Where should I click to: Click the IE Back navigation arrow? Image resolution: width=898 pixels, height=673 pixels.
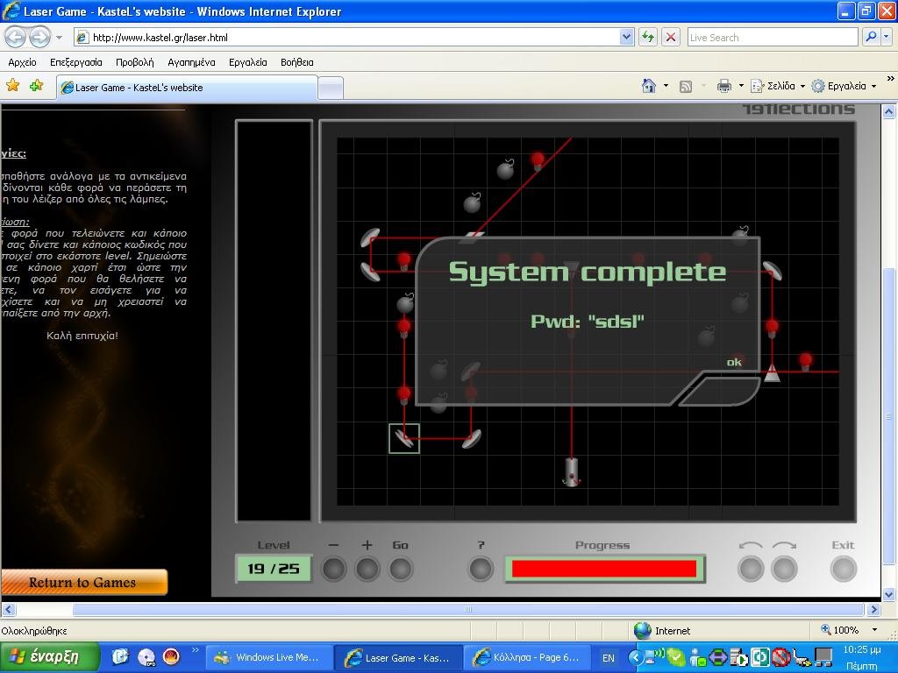click(15, 37)
